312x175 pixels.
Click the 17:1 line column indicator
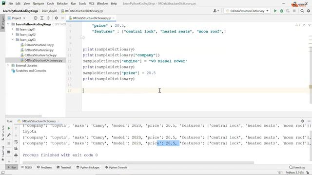tap(280, 173)
